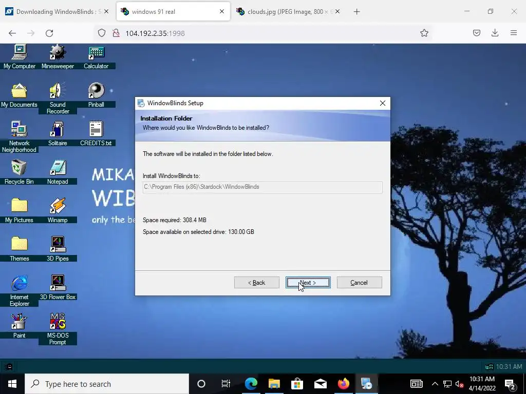Open the My Documents folder icon

(x=19, y=95)
